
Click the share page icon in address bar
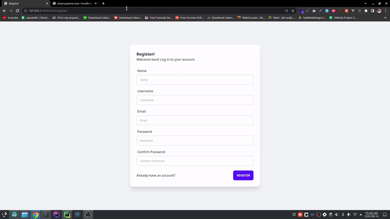(x=286, y=11)
